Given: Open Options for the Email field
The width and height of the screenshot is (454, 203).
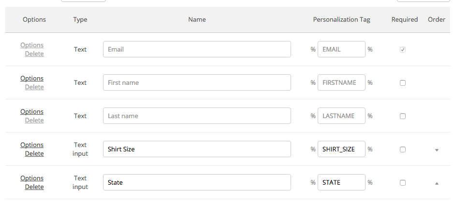Looking at the screenshot, I should point(32,45).
